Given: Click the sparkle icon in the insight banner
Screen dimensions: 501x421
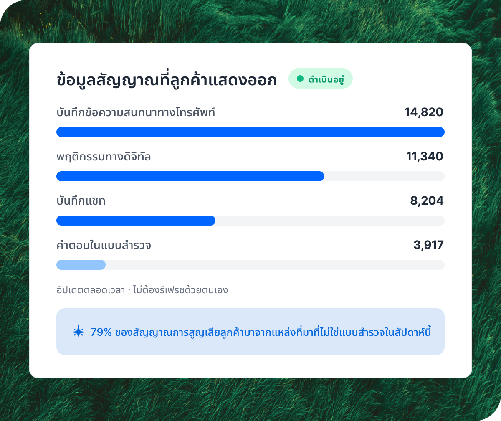Looking at the screenshot, I should 78,332.
